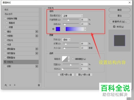Click the delete effect trash icon
Viewport: 134px width, 100px height.
(39, 85)
